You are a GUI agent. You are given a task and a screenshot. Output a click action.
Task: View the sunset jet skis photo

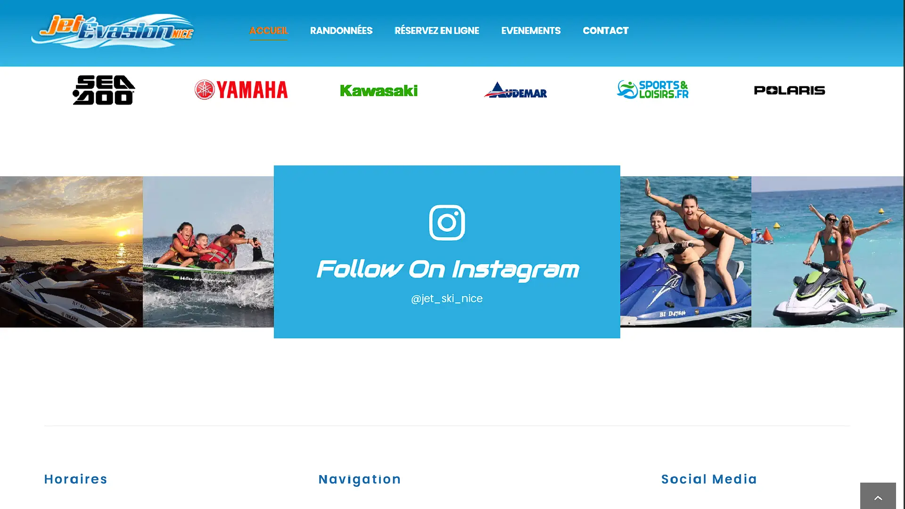(x=71, y=252)
